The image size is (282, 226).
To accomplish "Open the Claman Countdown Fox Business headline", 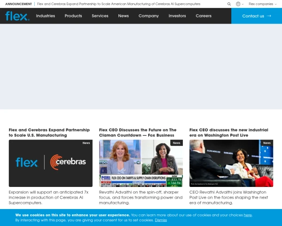I will [x=138, y=132].
